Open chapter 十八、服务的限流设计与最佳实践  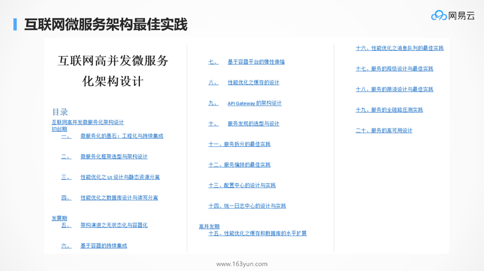[x=394, y=89]
